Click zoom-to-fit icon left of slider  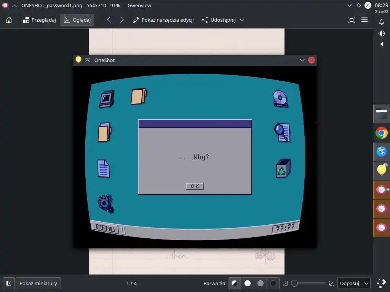point(285,283)
